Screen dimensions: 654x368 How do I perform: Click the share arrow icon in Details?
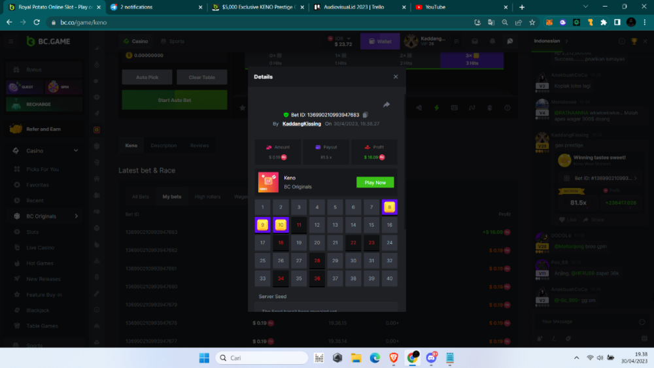tap(387, 105)
